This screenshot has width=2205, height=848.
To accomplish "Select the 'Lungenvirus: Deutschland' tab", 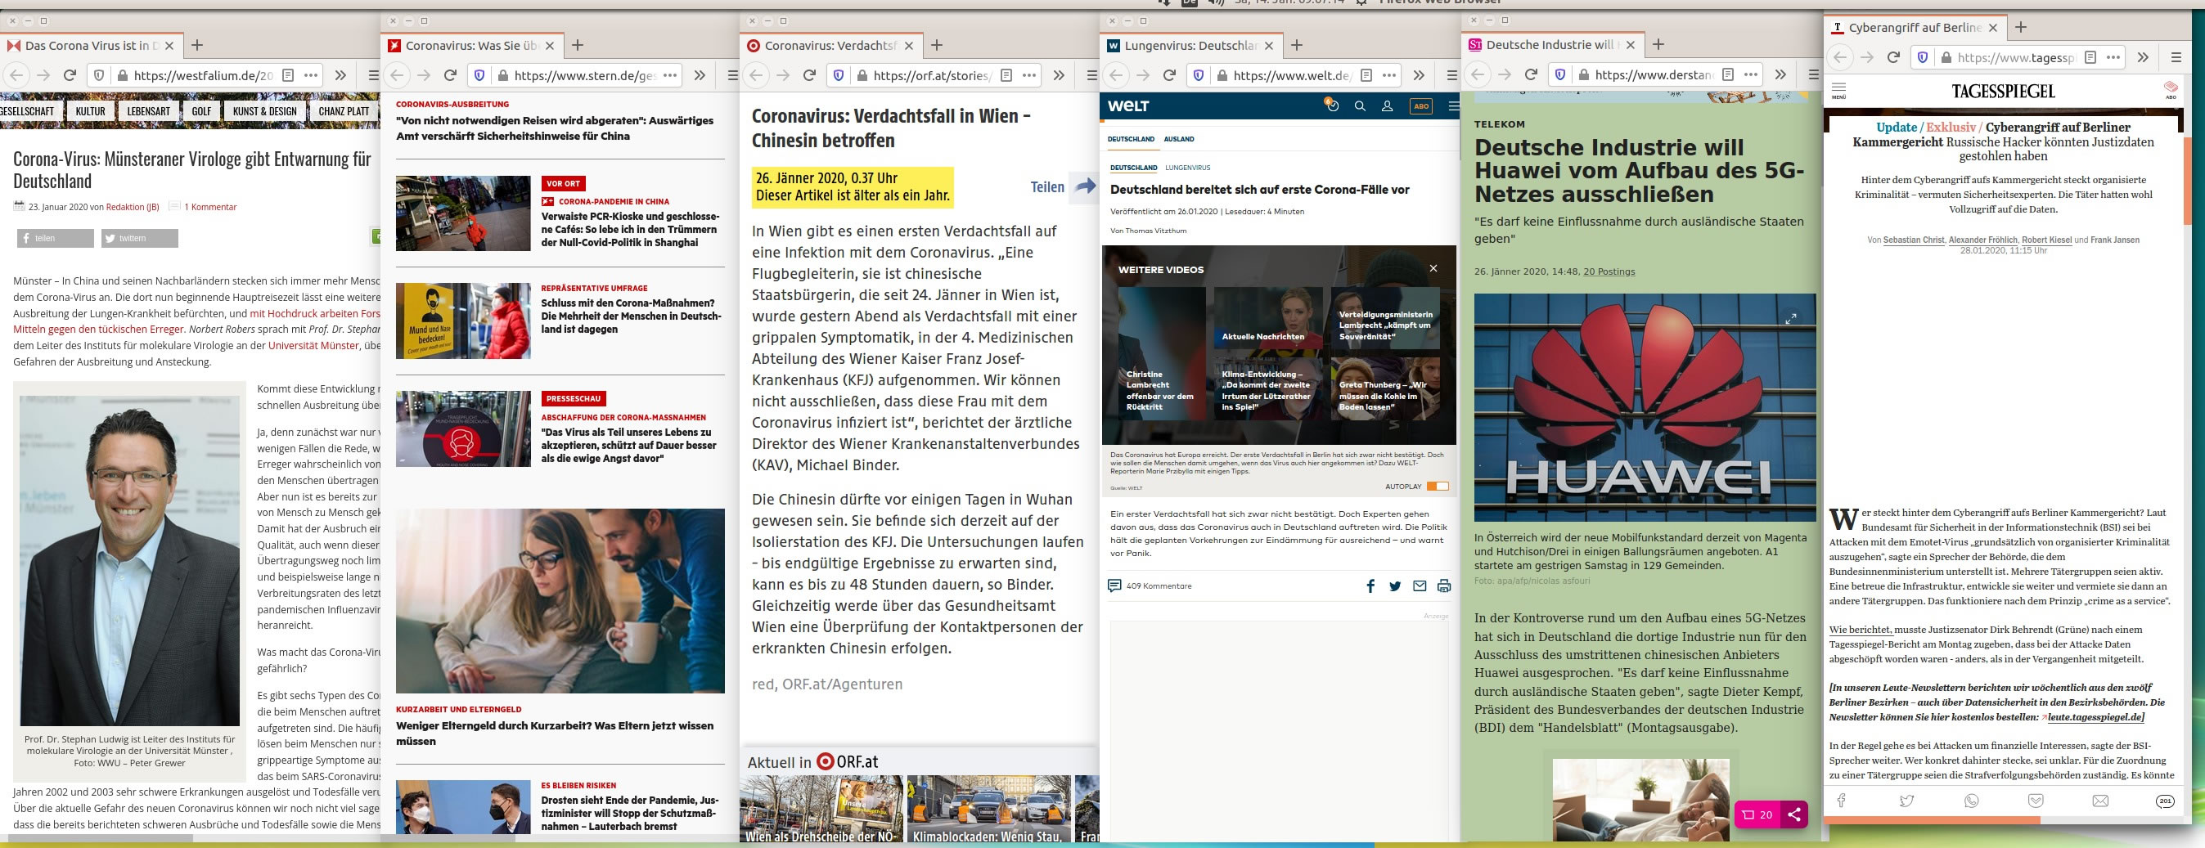I will pos(1190,45).
